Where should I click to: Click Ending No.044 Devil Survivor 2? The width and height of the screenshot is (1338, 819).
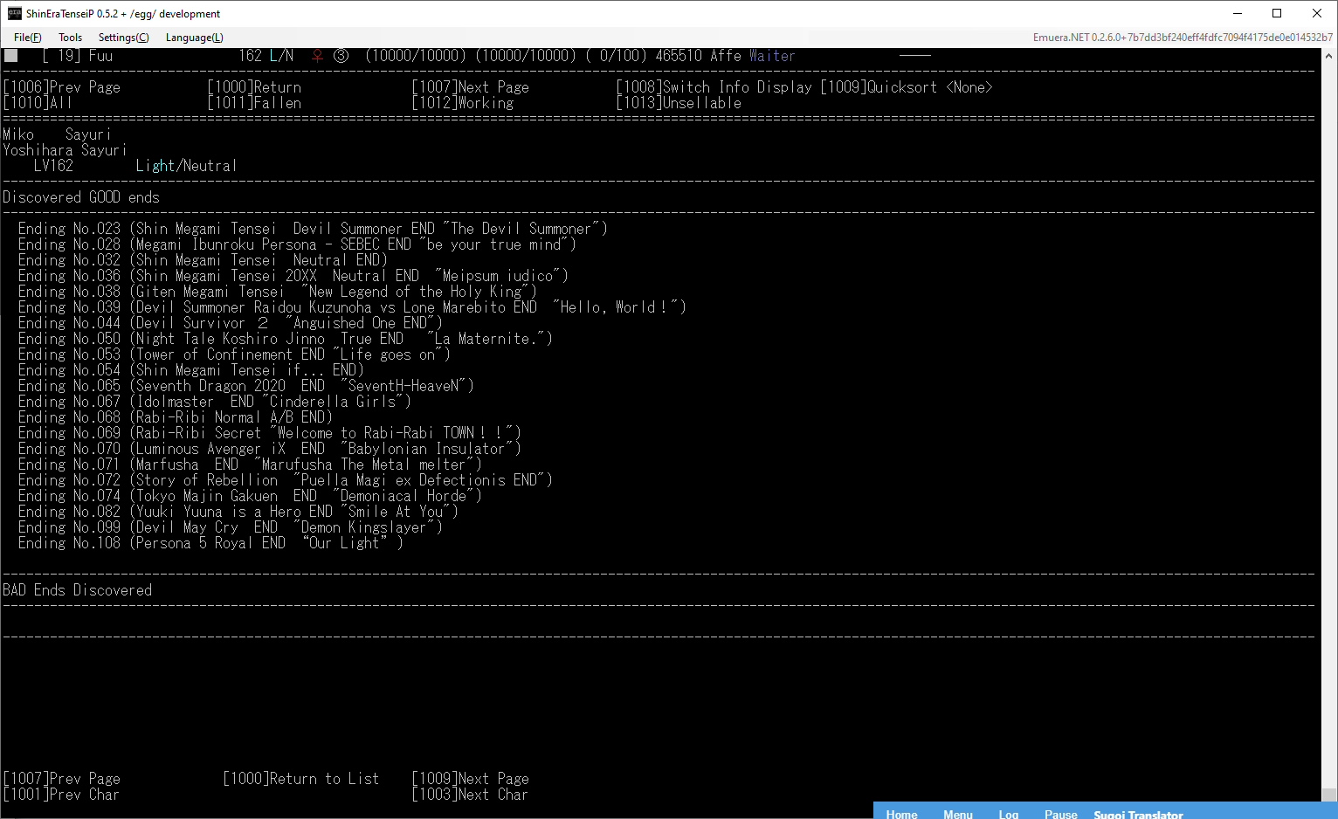[231, 323]
